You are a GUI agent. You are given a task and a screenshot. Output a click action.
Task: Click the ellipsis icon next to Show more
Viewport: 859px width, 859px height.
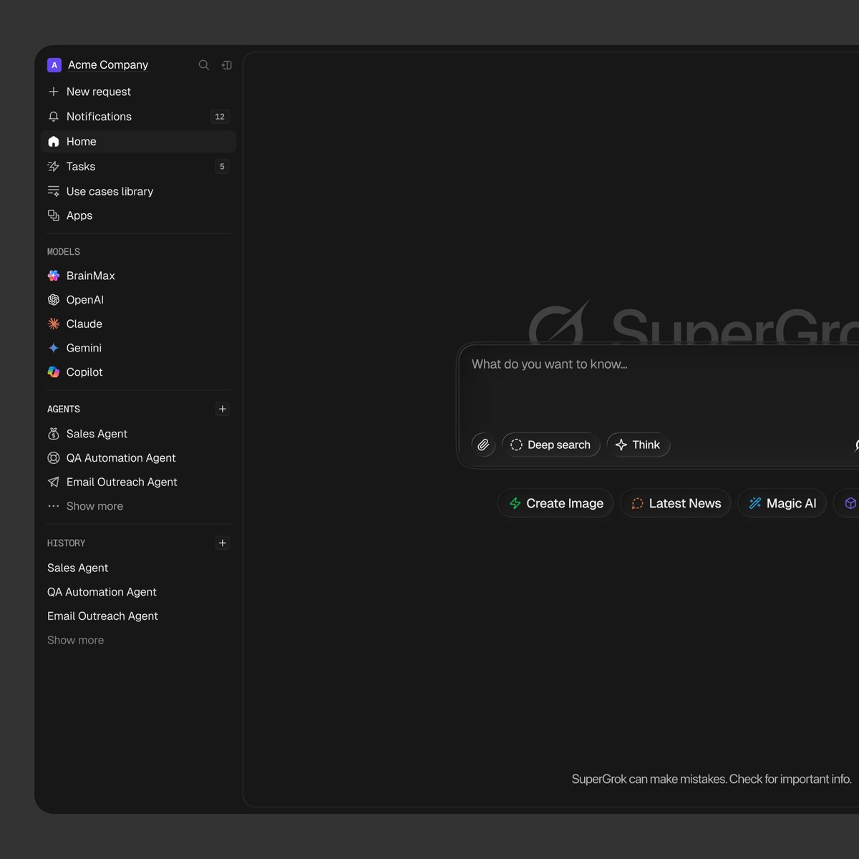coord(54,506)
